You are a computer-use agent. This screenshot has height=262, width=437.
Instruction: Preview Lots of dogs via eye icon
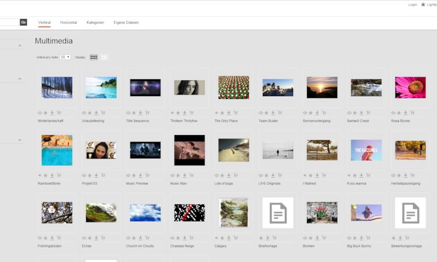pos(217,175)
